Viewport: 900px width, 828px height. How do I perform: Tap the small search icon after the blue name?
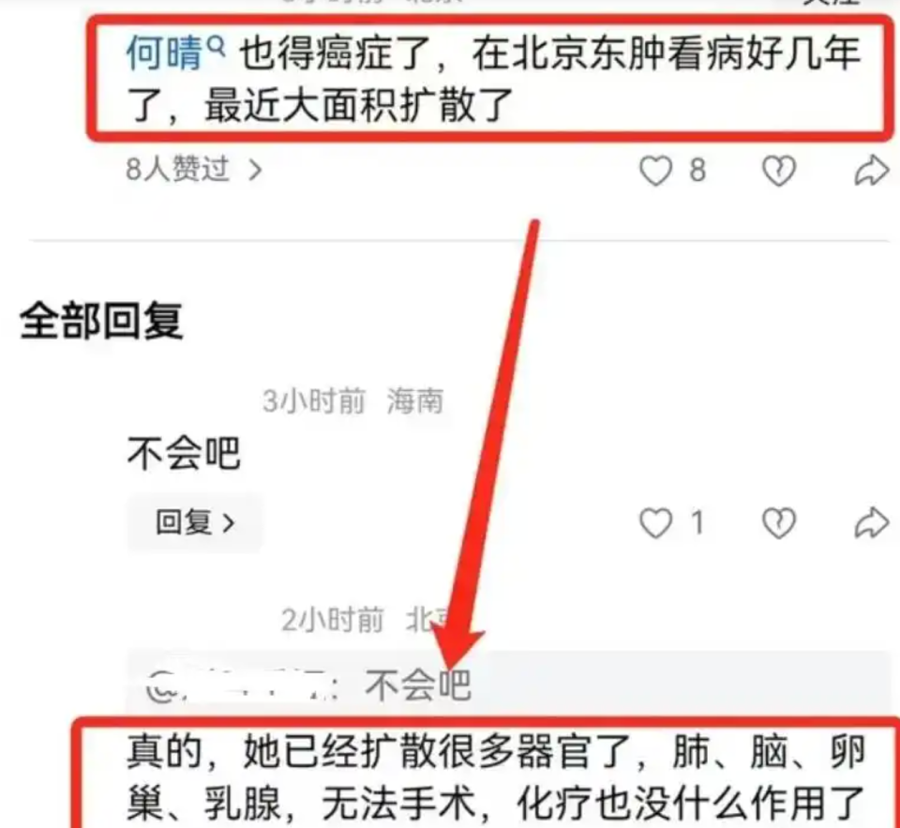(x=216, y=45)
